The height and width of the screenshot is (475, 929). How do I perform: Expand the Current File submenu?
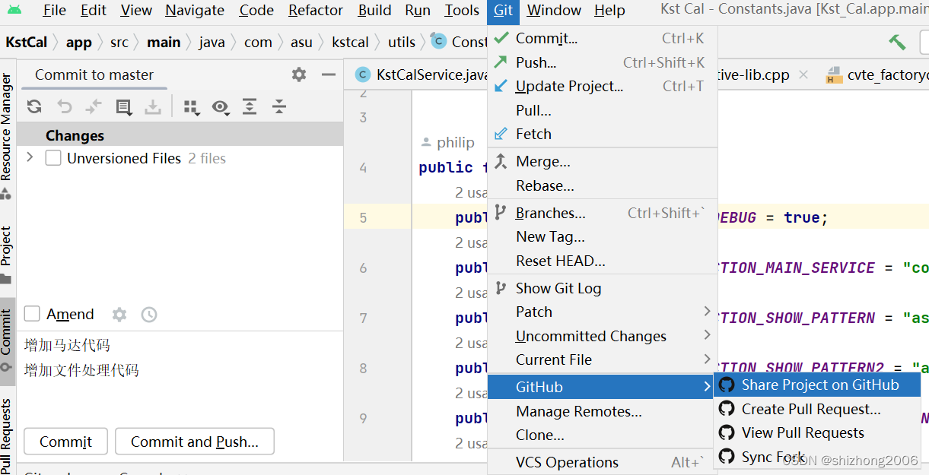(603, 359)
